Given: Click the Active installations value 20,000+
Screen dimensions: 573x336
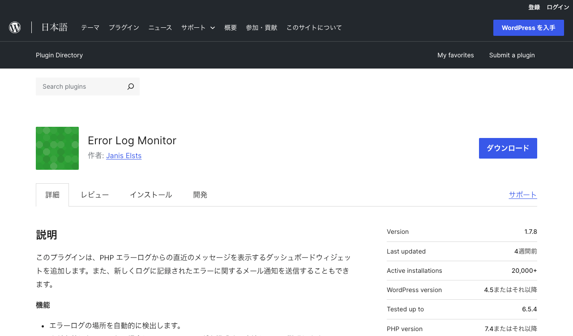Looking at the screenshot, I should tap(524, 271).
